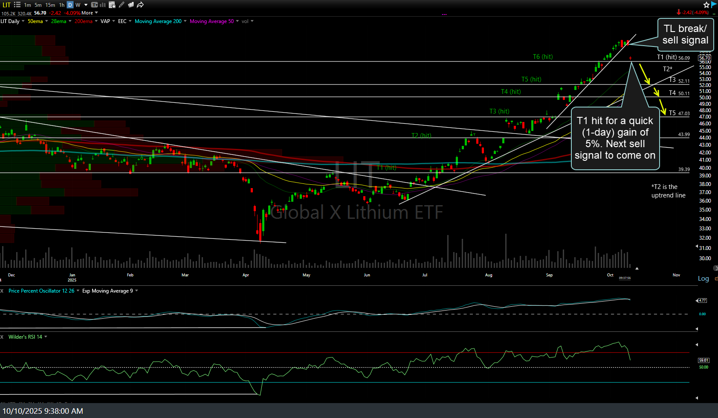
Task: Select the pencil drawing tool
Action: point(122,5)
